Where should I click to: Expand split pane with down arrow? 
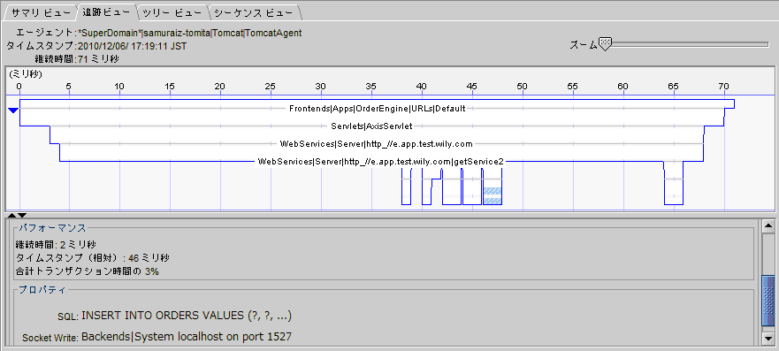point(22,215)
